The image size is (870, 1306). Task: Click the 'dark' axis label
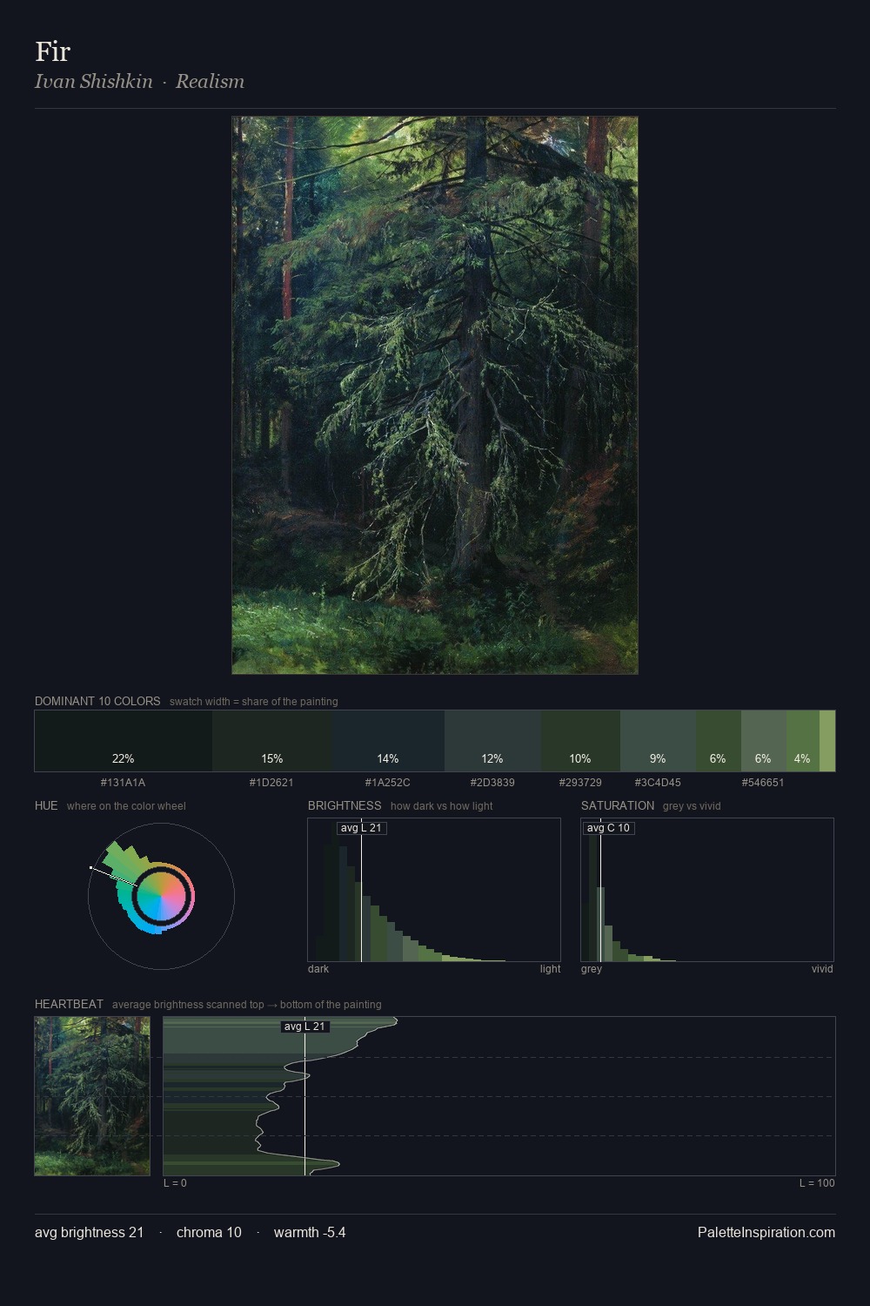pyautogui.click(x=318, y=968)
